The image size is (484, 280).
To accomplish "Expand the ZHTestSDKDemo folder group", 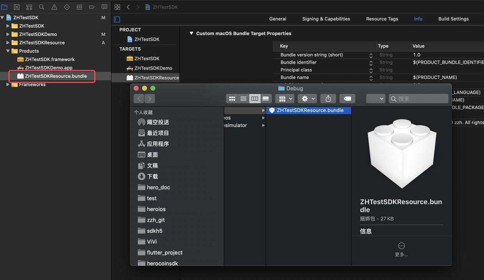I will click(8, 34).
